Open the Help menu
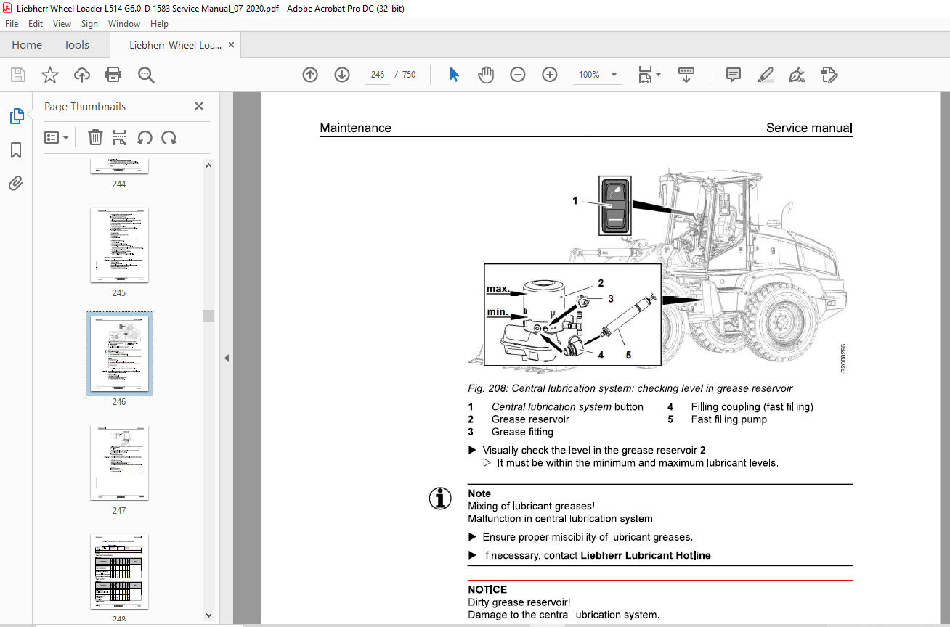Viewport: 950px width, 627px height. click(159, 24)
